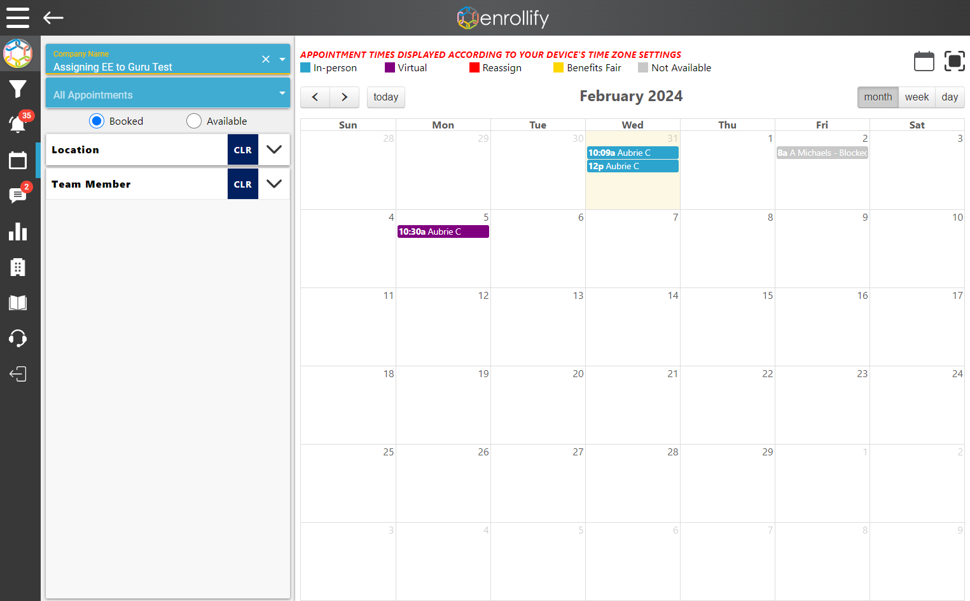Screen dimensions: 970x601
Task: Open the headset support icon
Action: (18, 338)
